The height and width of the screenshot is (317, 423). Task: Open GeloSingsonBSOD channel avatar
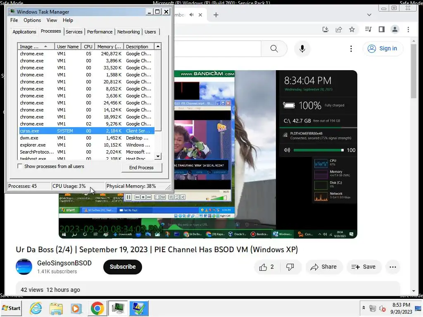(x=24, y=267)
